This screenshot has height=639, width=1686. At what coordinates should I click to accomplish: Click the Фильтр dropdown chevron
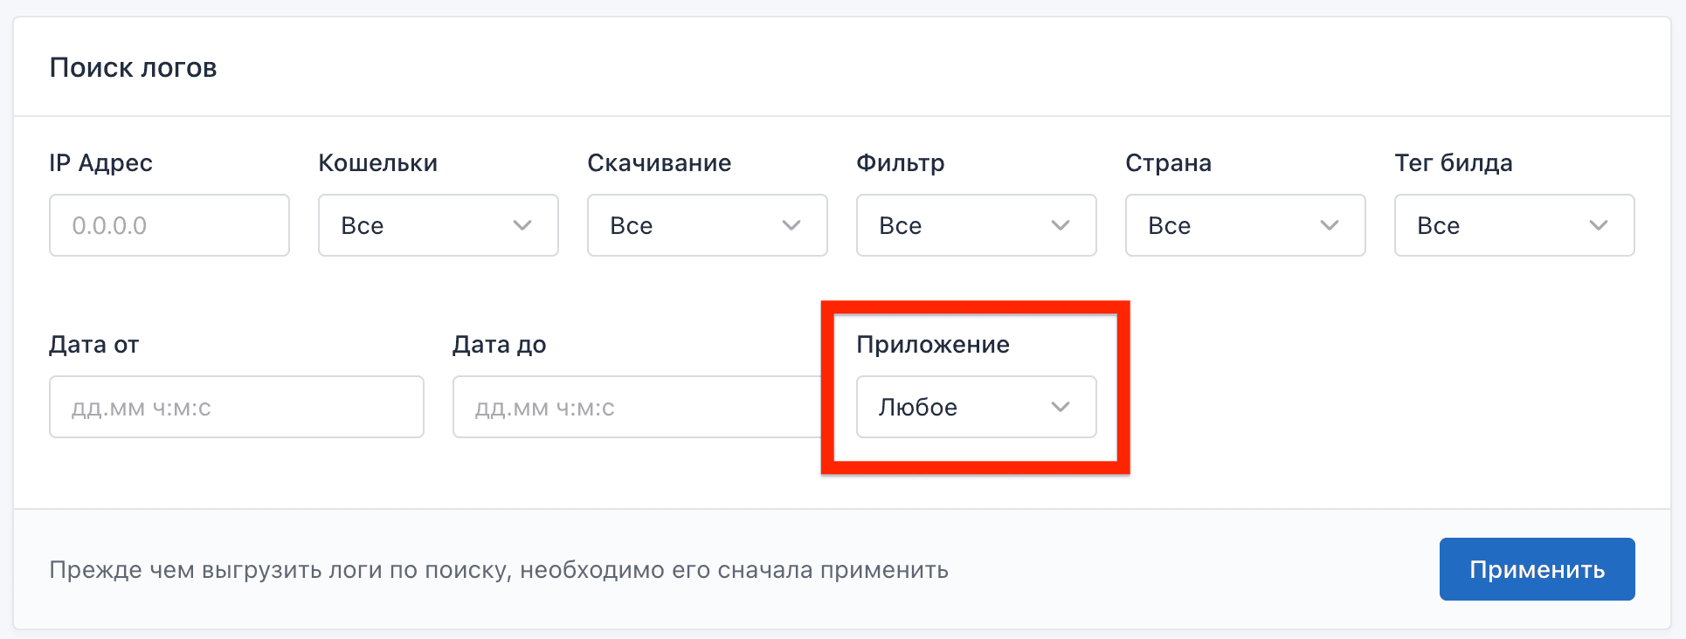[x=1061, y=225]
